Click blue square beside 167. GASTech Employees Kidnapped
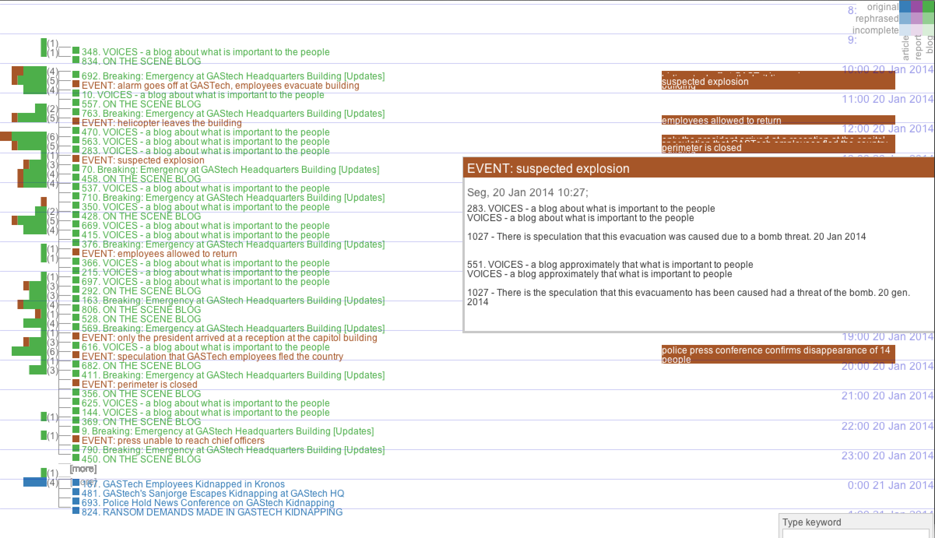The width and height of the screenshot is (935, 538). click(x=76, y=483)
